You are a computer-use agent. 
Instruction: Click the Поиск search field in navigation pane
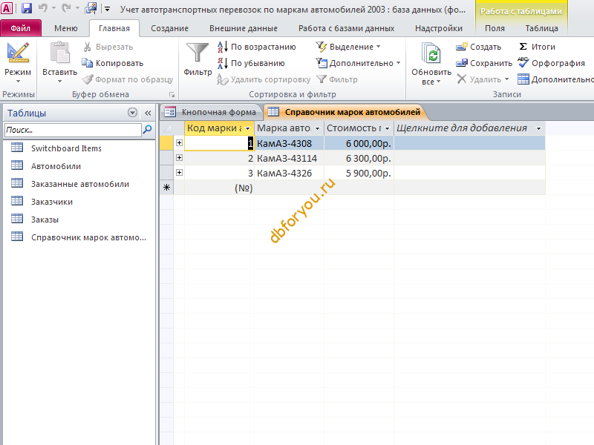pos(73,130)
